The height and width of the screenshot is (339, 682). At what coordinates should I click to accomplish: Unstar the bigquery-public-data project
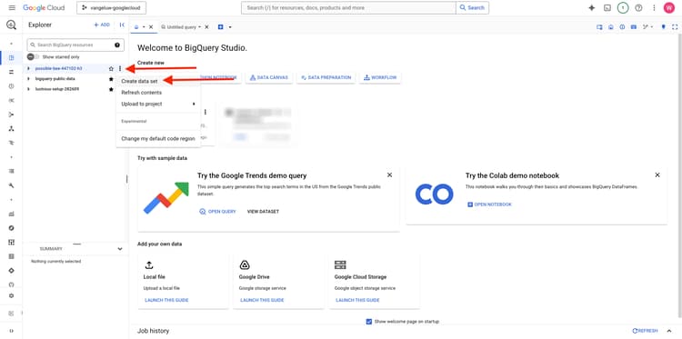pos(111,79)
